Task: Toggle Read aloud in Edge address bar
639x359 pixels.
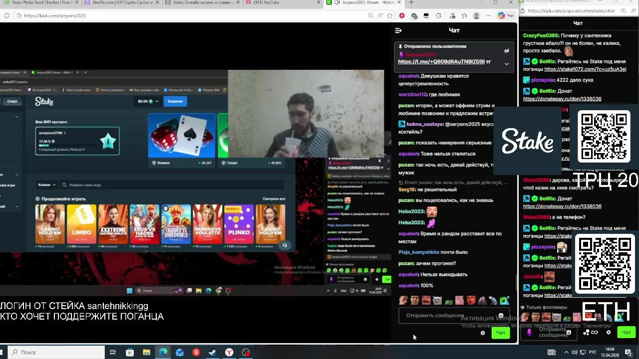Action: point(380,15)
